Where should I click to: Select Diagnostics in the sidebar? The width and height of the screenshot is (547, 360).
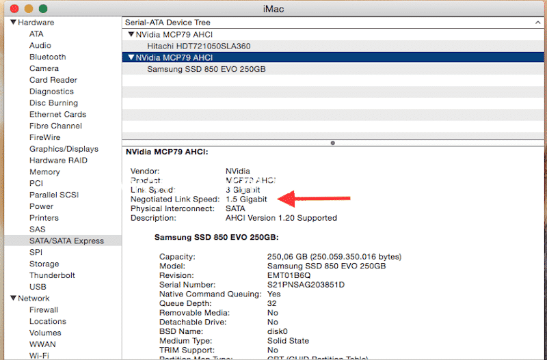(x=51, y=92)
